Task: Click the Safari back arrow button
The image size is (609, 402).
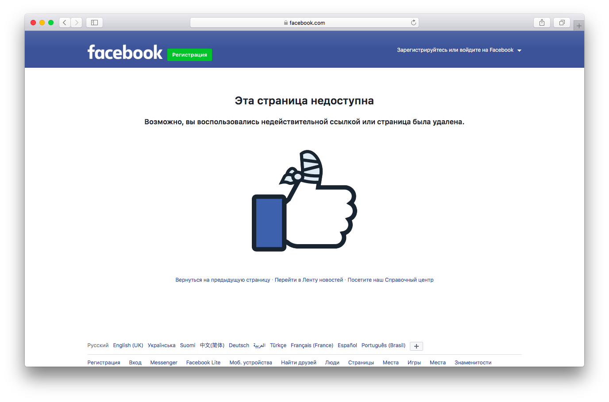Action: click(65, 23)
